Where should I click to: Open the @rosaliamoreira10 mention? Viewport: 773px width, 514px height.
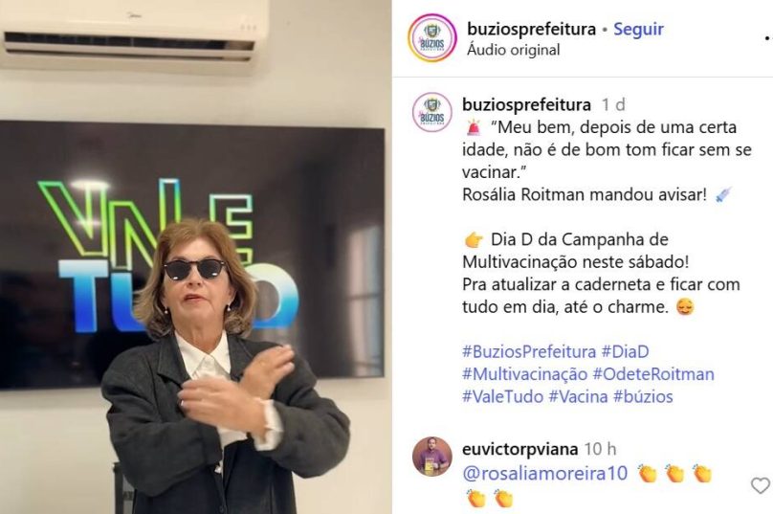pyautogui.click(x=544, y=474)
